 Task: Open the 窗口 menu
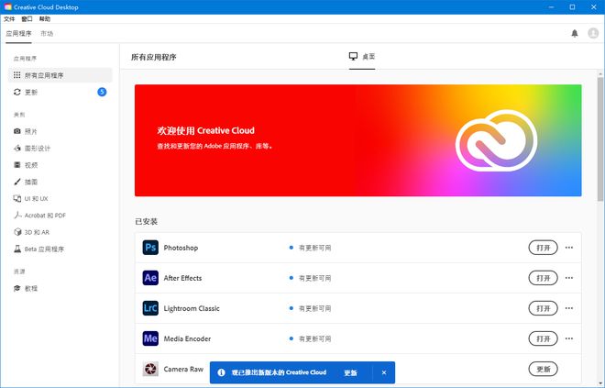point(27,19)
